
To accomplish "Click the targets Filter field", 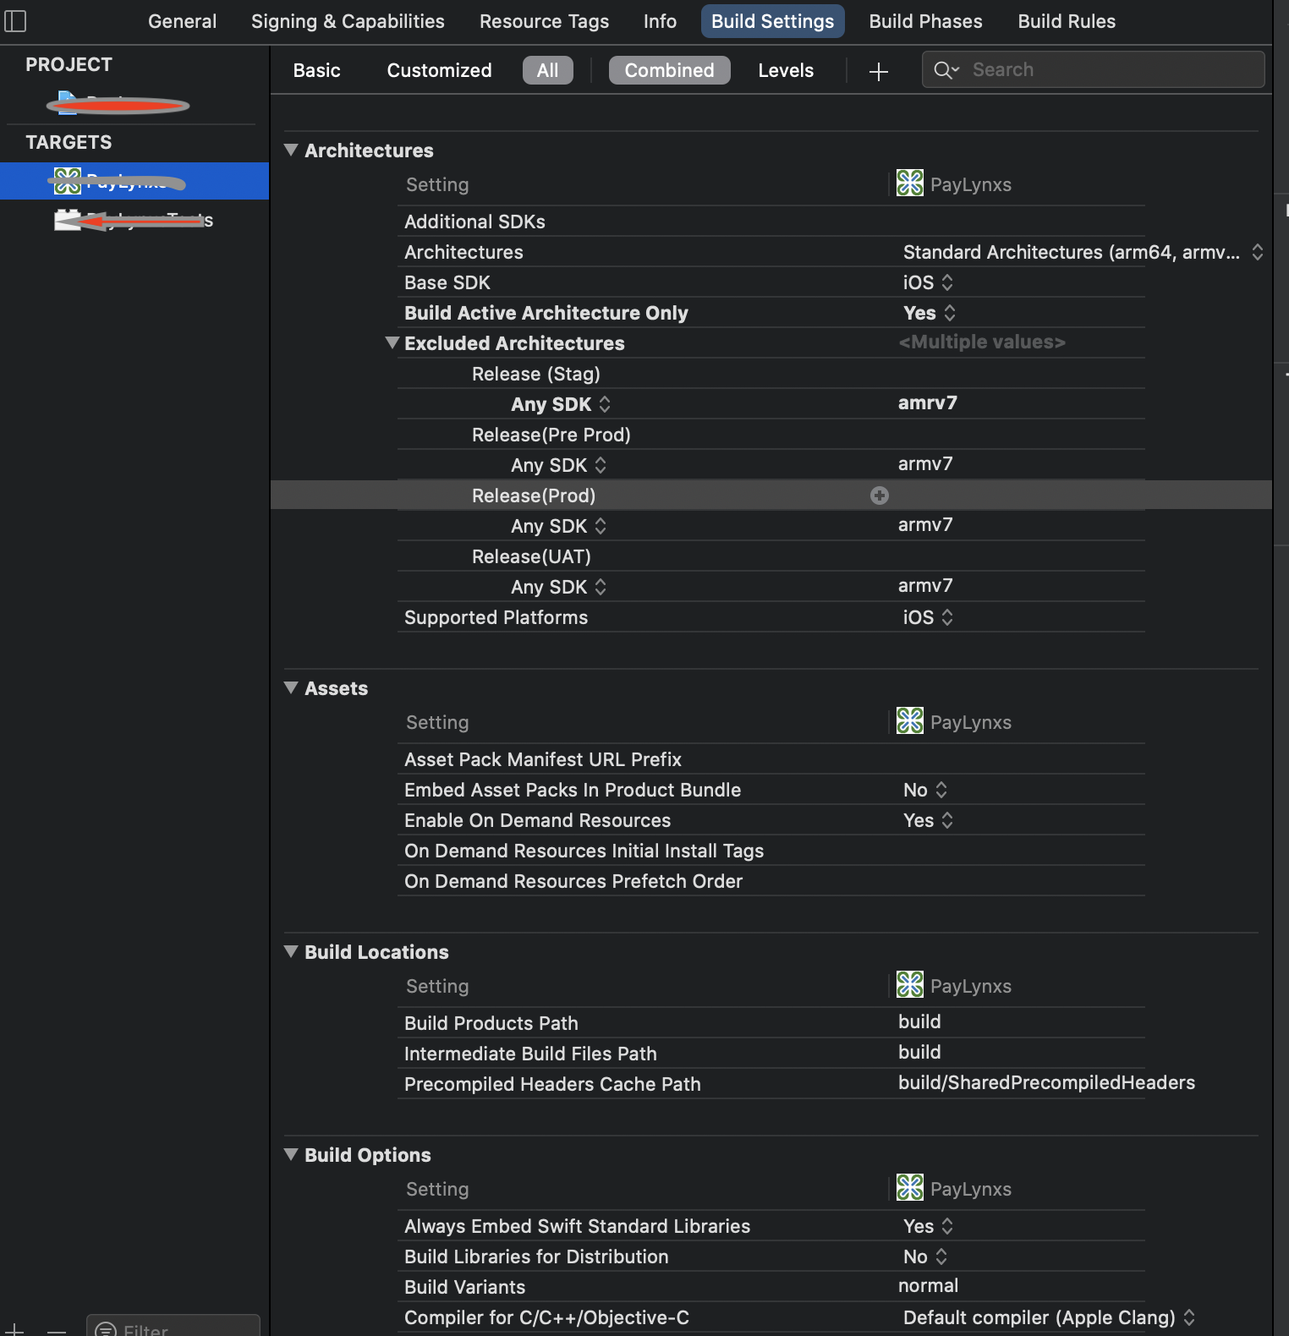I will click(173, 1326).
